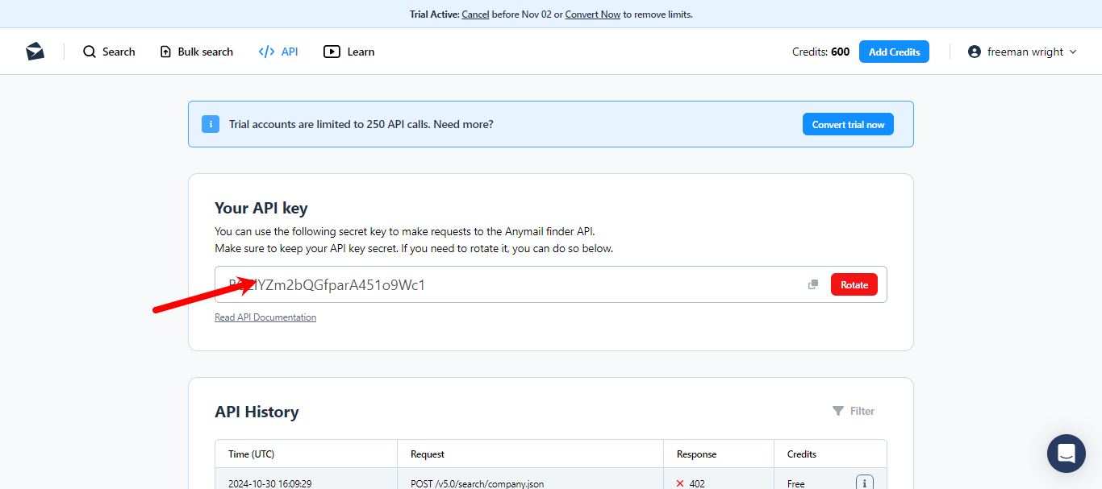Viewport: 1102px width, 489px height.
Task: Open the Bulk search page
Action: pos(197,52)
